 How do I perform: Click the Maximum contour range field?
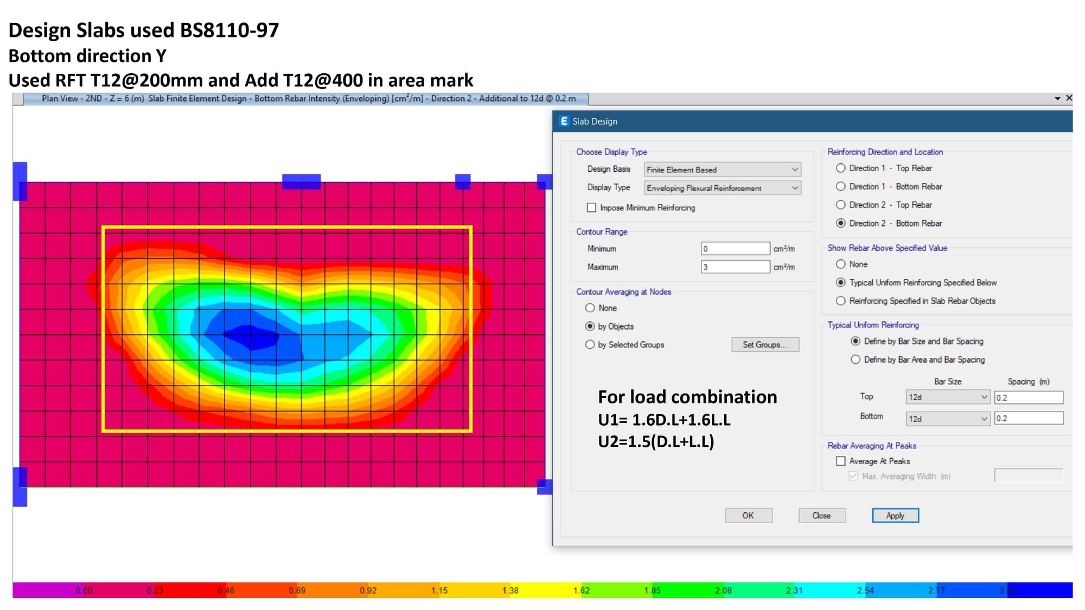click(x=735, y=267)
